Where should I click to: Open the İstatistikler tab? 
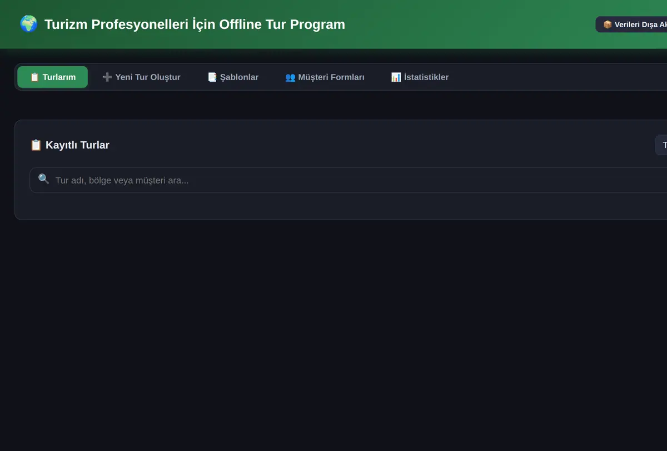point(420,77)
